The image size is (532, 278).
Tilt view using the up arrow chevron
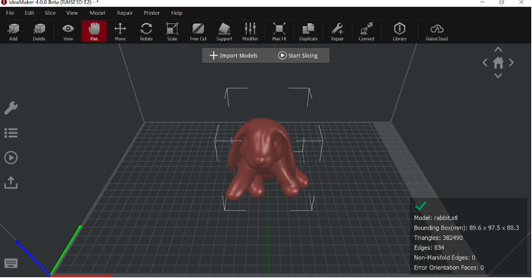click(498, 49)
